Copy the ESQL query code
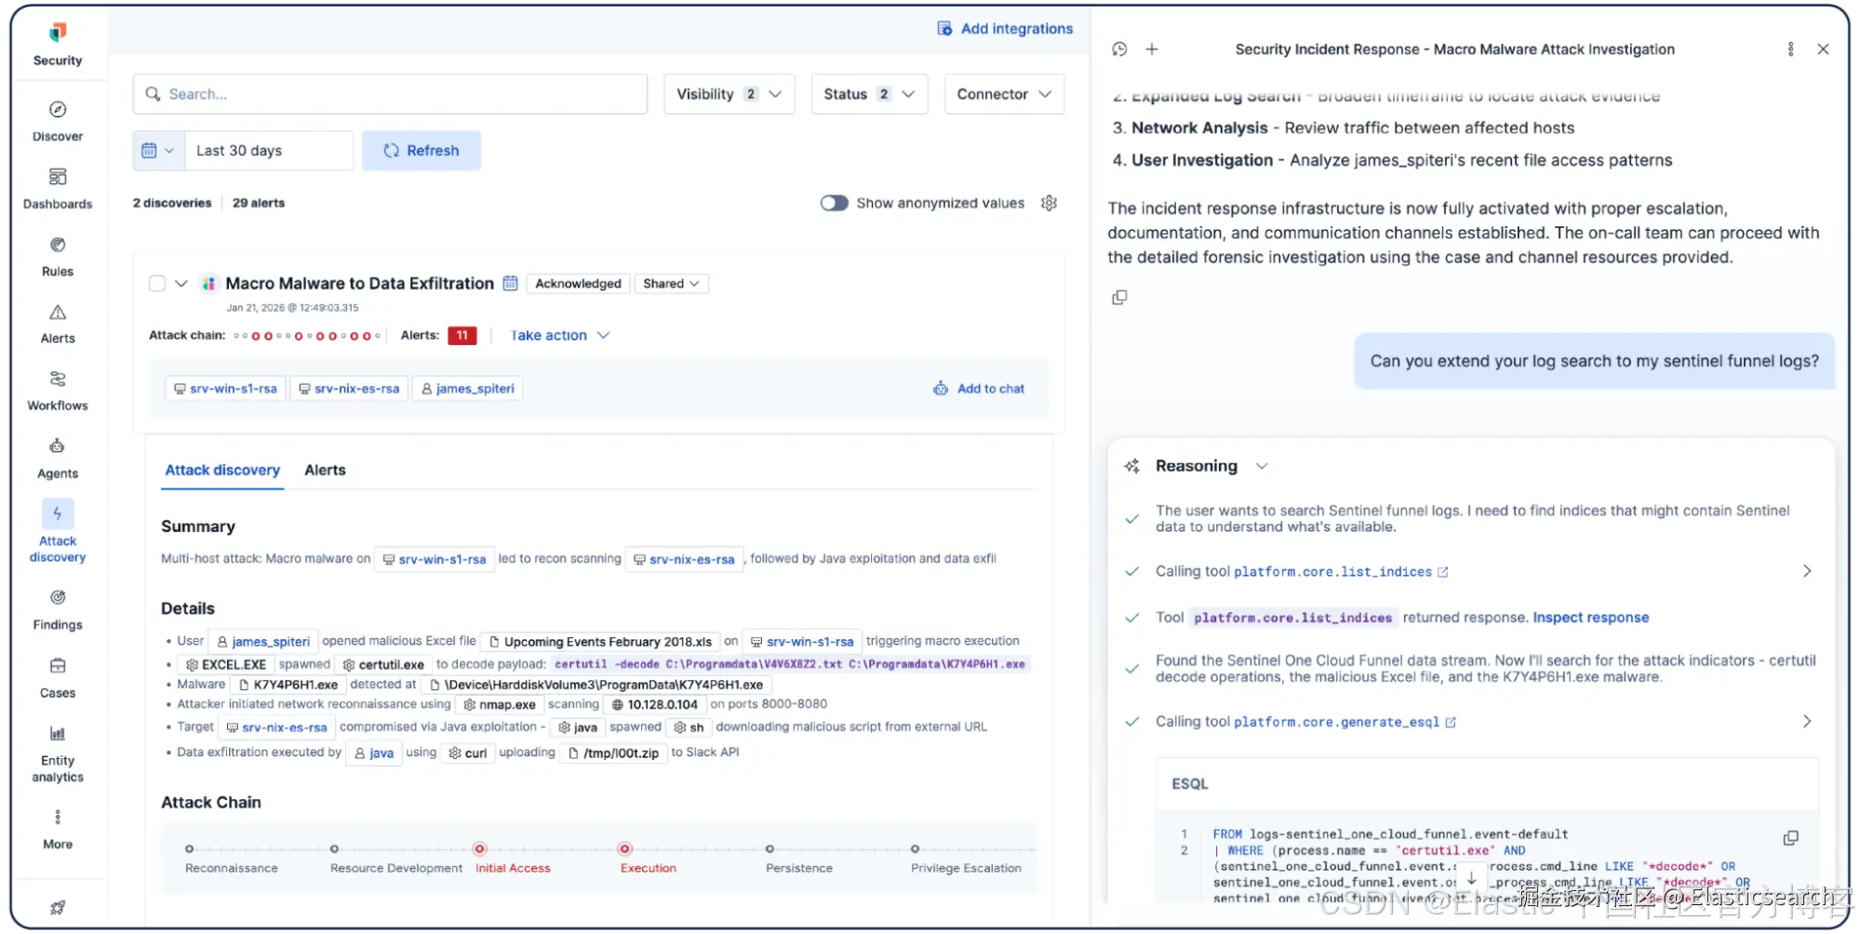The width and height of the screenshot is (1860, 934). (1790, 838)
